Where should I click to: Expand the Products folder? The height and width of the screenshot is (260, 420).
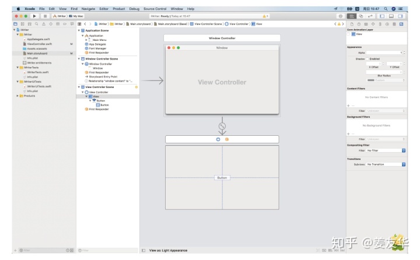[x=17, y=96]
